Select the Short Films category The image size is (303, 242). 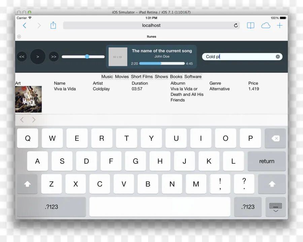click(x=142, y=77)
